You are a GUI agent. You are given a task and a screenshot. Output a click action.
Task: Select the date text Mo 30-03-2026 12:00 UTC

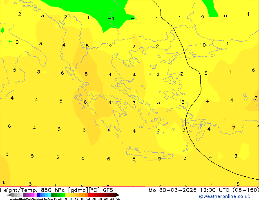click(x=190, y=190)
